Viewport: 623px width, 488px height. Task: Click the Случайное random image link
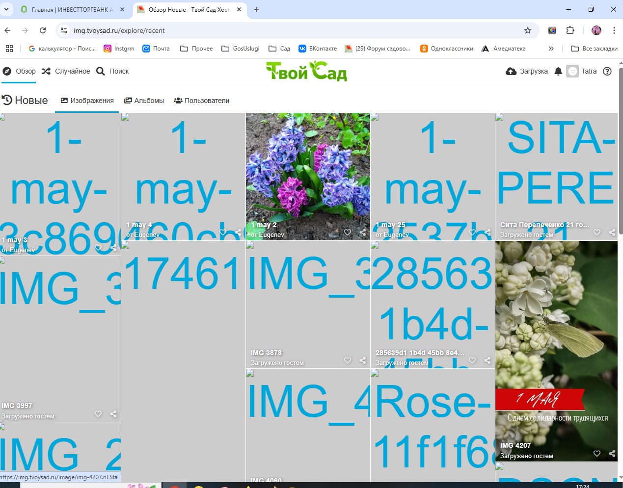click(x=66, y=71)
